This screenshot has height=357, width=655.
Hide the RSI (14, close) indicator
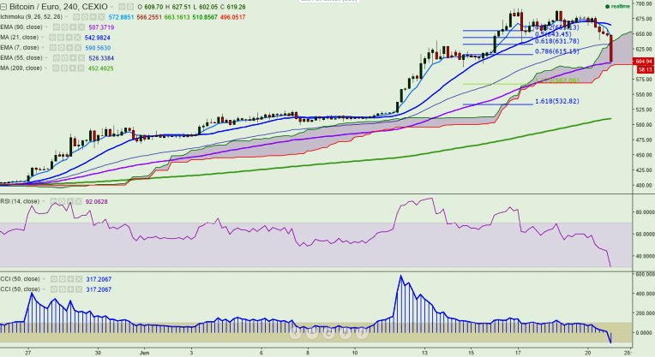(53, 201)
